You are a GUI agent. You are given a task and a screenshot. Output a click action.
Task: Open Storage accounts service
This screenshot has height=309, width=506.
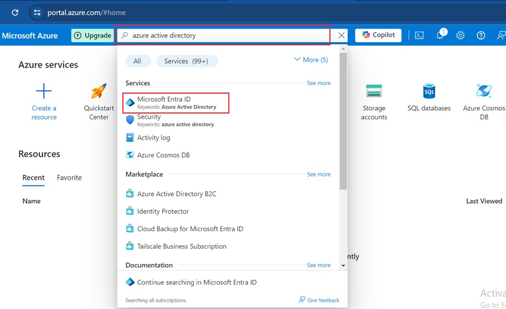tap(375, 102)
